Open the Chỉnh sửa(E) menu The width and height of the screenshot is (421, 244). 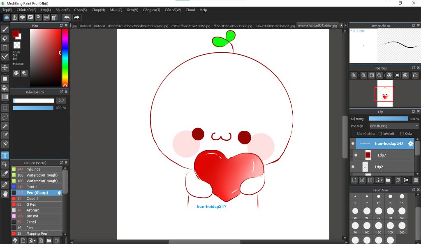26,10
